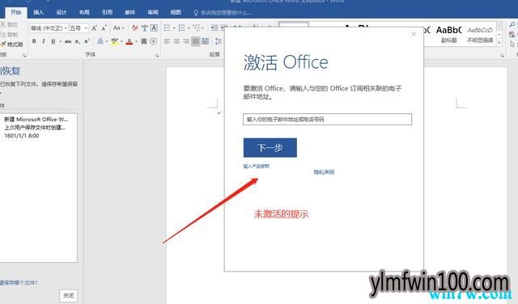The height and width of the screenshot is (304, 518).
Task: Align text left
Action: (168, 41)
